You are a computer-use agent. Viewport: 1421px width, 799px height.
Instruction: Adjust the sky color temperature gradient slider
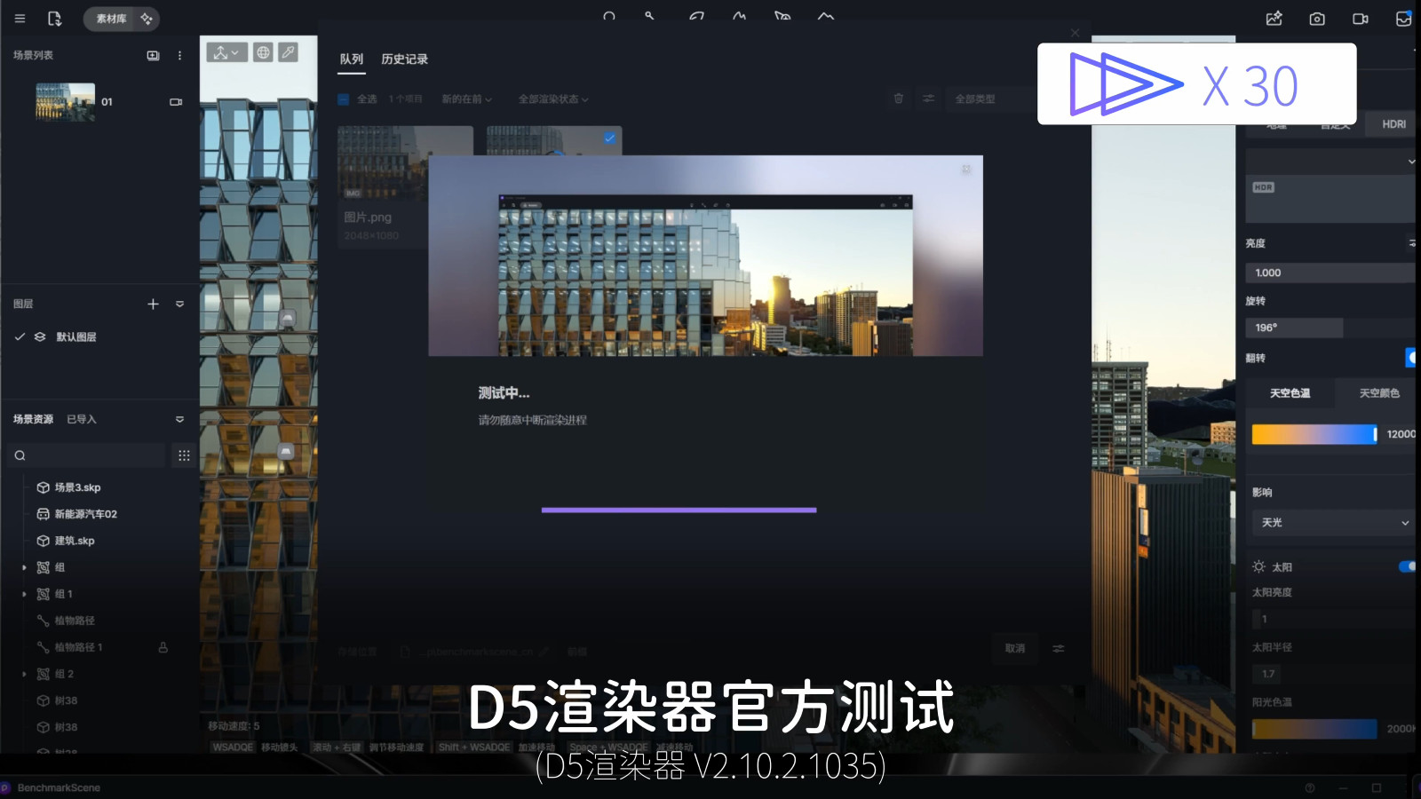(1314, 434)
